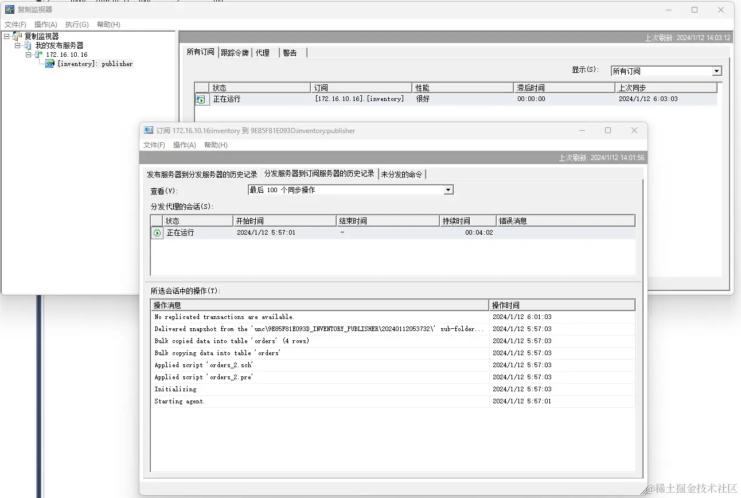Click the running status icon in the 所有订阅 row
This screenshot has width=741, height=498.
[201, 99]
